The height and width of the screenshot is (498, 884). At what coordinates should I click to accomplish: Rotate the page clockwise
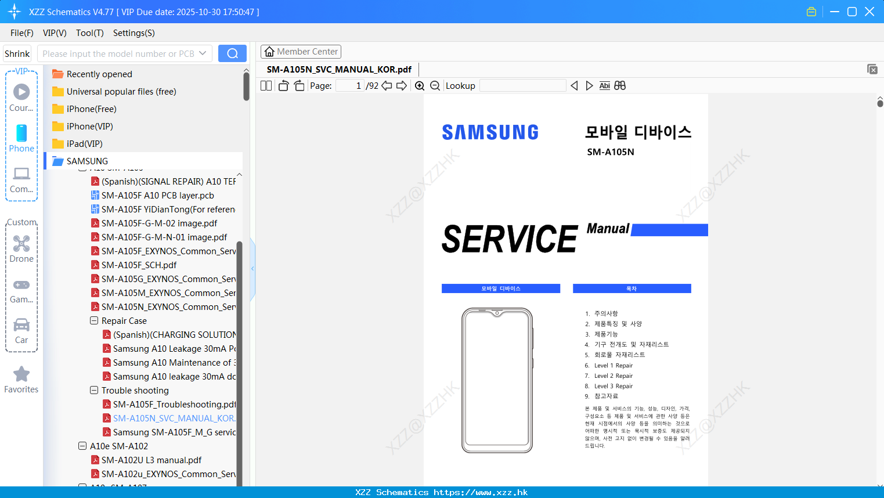point(299,86)
